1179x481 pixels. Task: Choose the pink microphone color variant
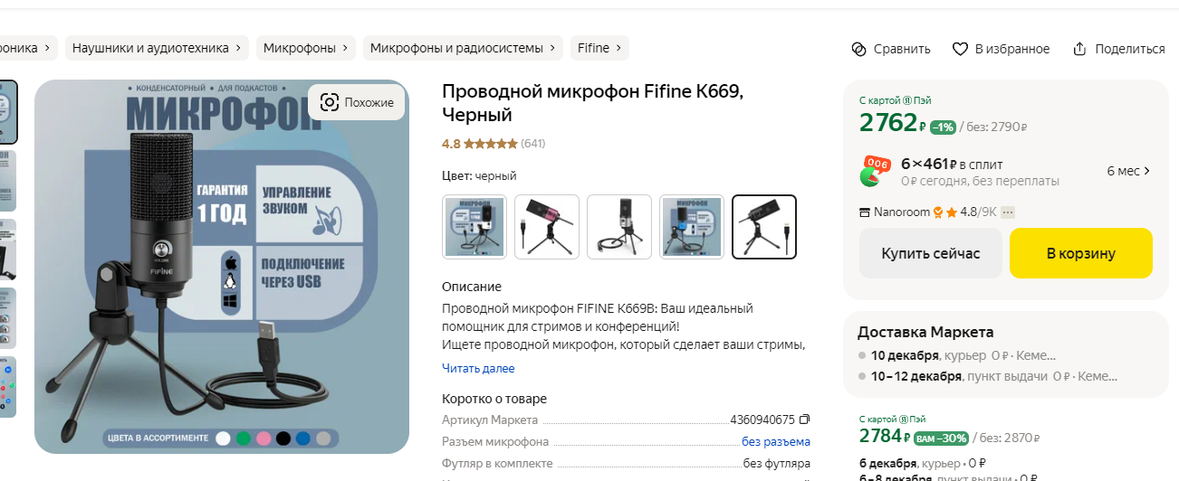[x=547, y=227]
